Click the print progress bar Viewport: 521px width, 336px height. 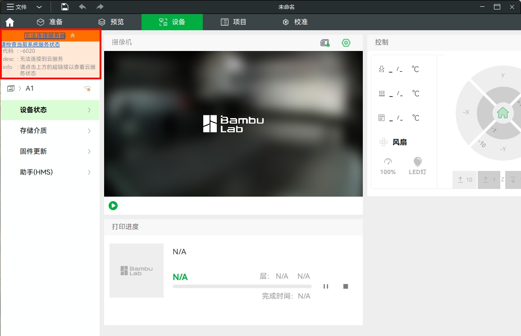click(242, 286)
